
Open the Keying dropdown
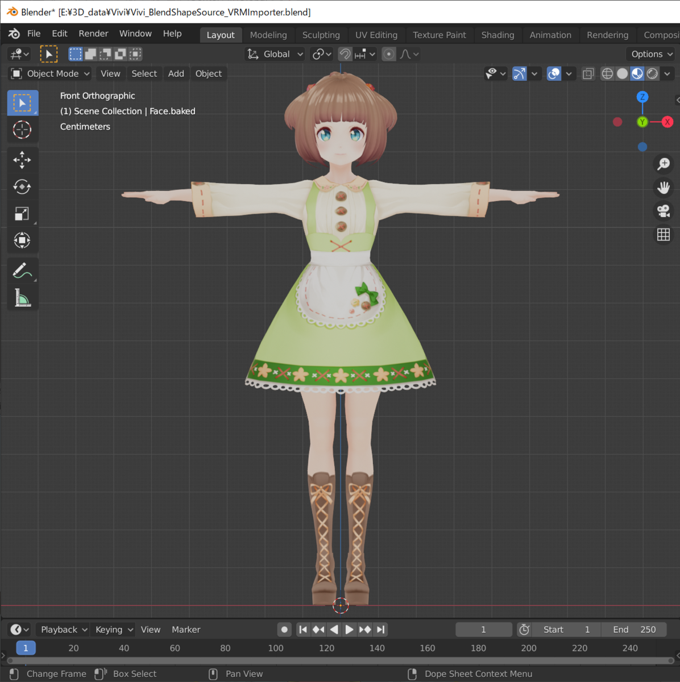[x=114, y=630]
